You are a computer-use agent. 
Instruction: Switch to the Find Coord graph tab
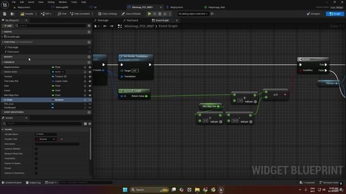[x=132, y=20]
